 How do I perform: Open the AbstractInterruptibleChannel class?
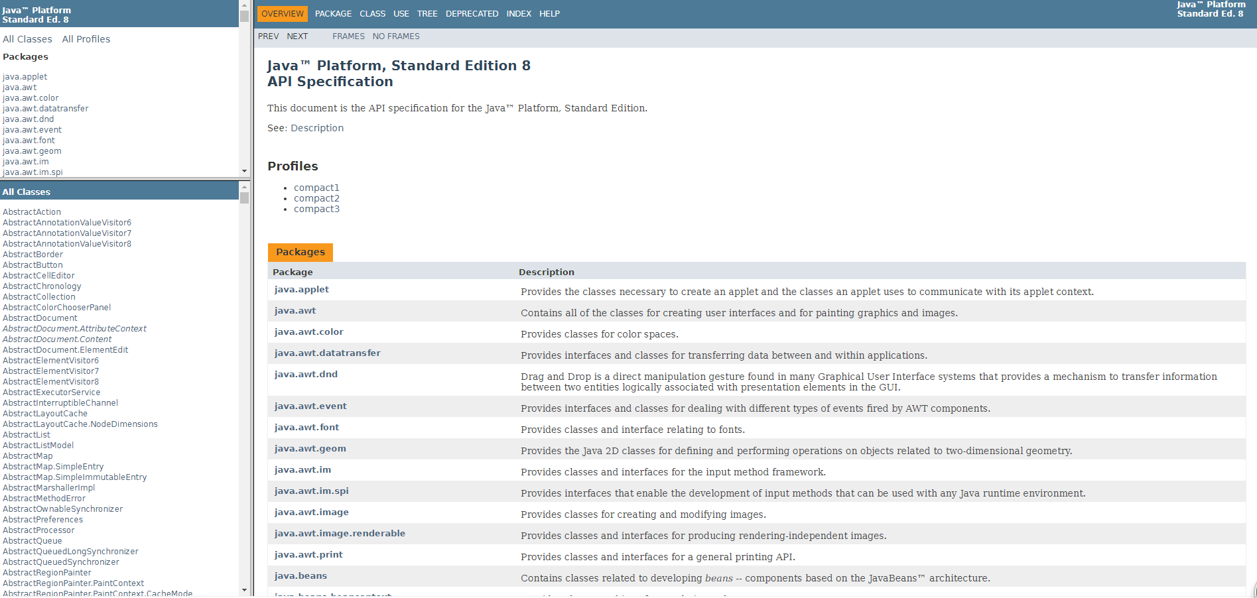(60, 403)
